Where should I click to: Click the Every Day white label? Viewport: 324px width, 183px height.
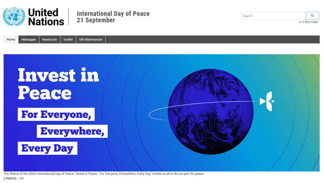click(x=48, y=148)
